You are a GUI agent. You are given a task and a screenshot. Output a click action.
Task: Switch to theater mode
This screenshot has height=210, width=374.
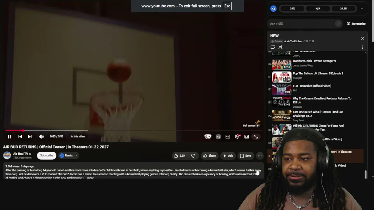(247, 136)
